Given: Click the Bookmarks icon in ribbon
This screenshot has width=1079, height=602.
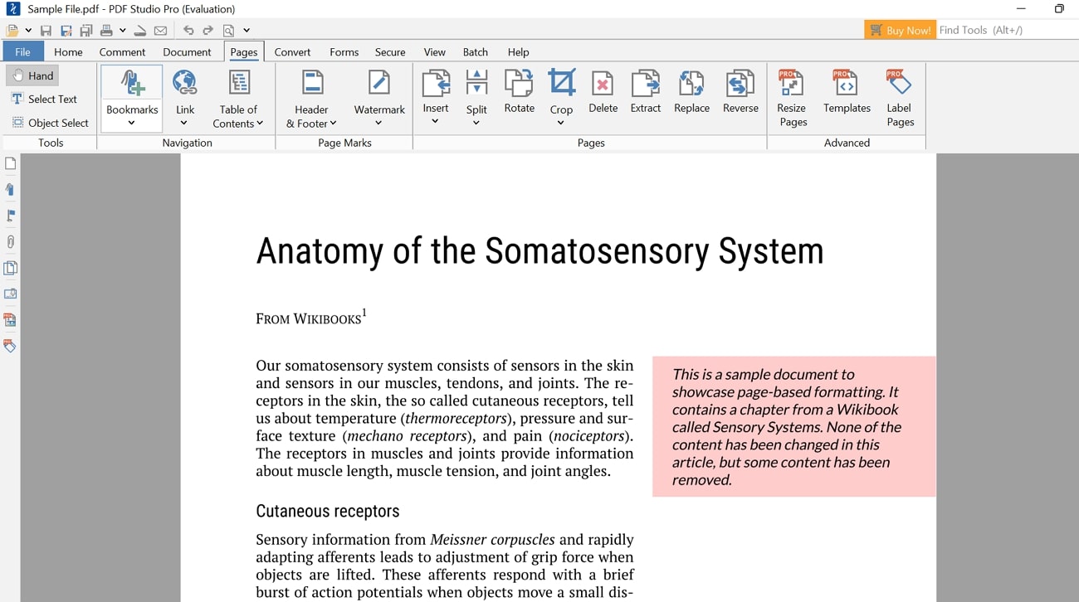Looking at the screenshot, I should tap(132, 84).
